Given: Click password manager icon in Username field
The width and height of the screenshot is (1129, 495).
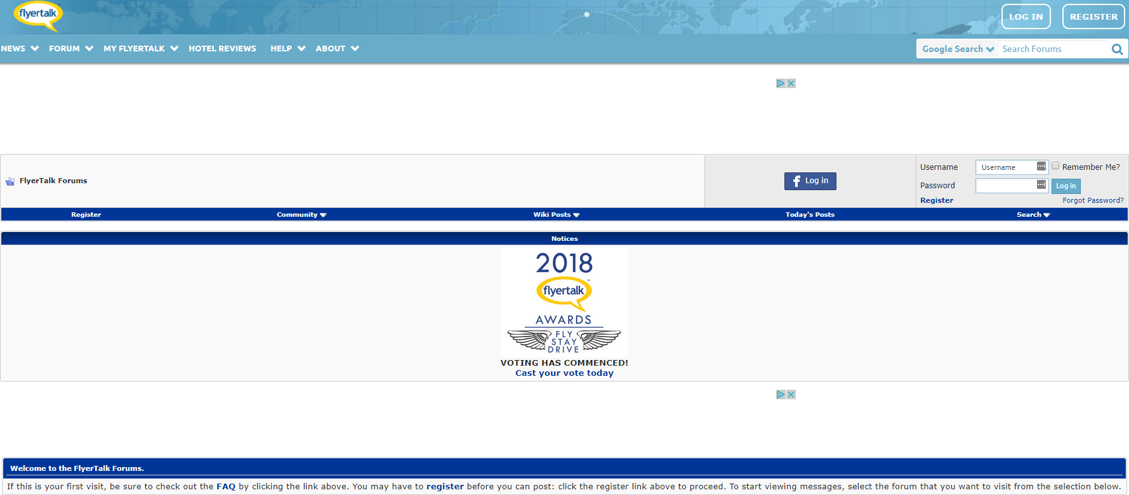Looking at the screenshot, I should [1041, 166].
